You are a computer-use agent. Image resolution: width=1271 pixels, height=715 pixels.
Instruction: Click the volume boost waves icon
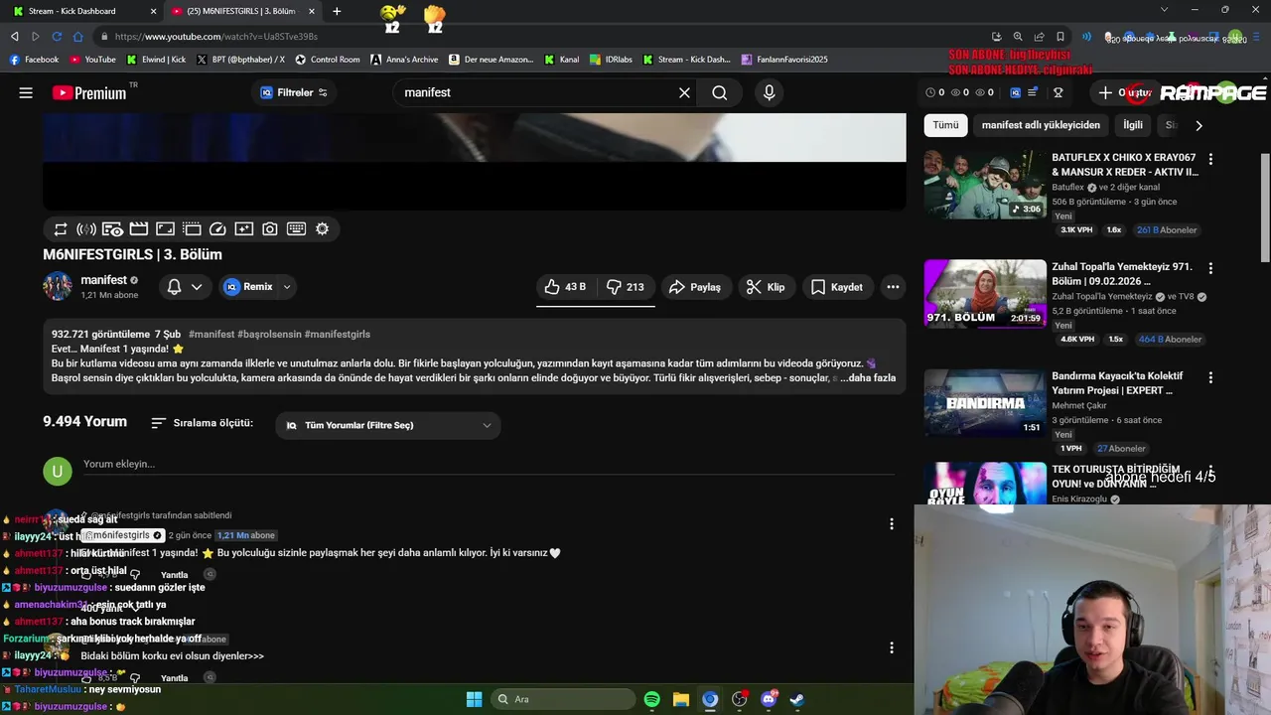86,228
